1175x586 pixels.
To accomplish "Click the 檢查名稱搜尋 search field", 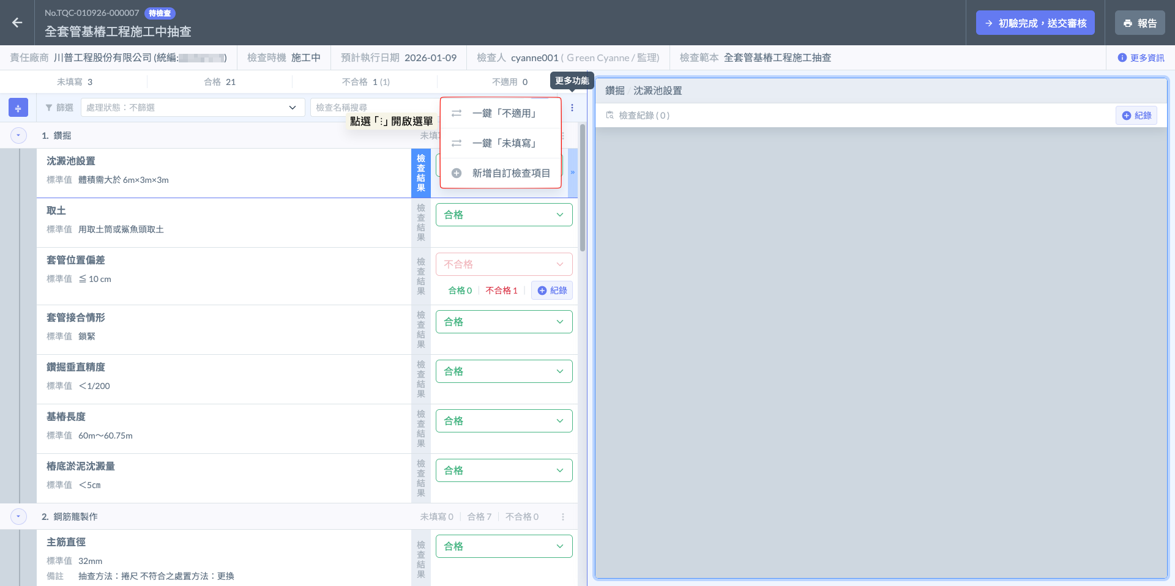I will click(x=373, y=108).
